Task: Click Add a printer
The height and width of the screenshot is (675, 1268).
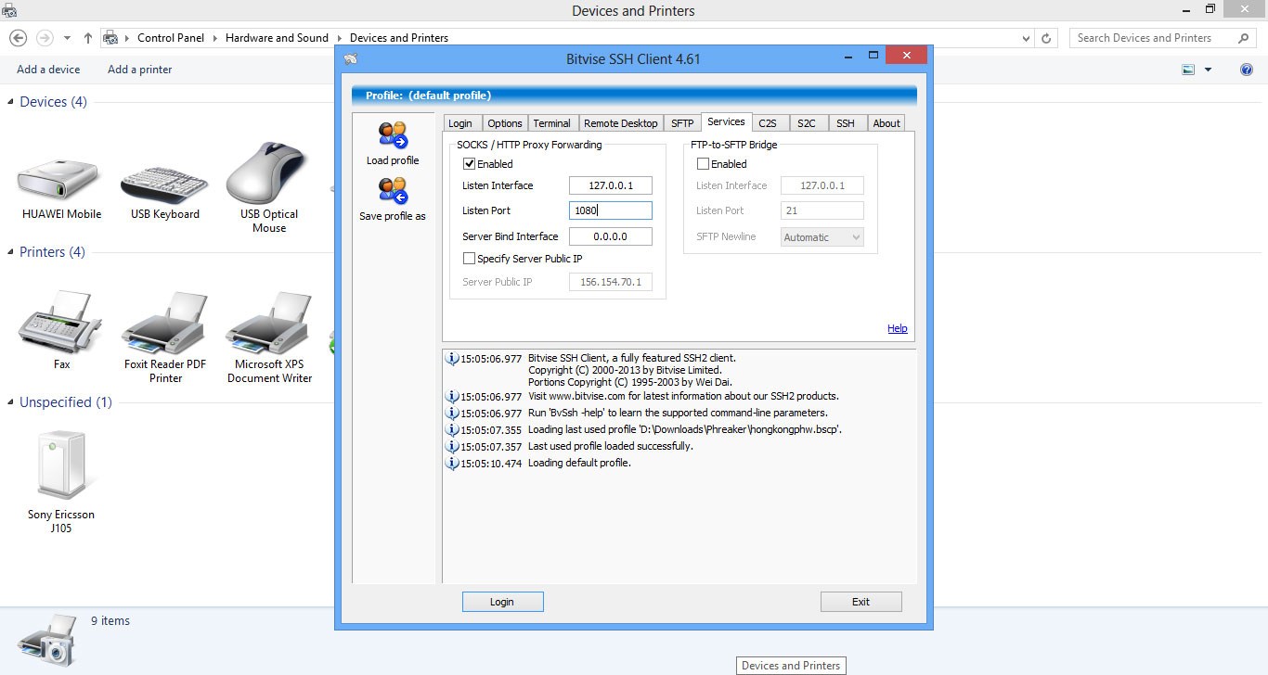Action: [x=139, y=70]
